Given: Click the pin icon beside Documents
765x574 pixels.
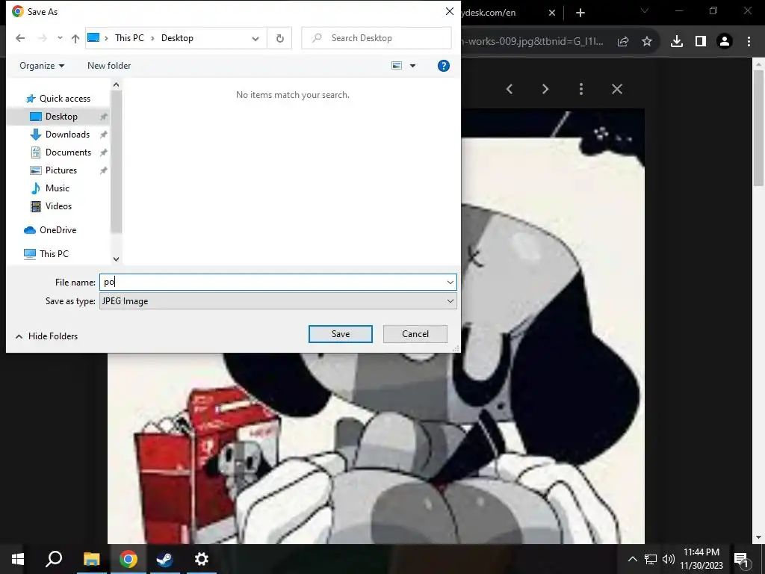Looking at the screenshot, I should [103, 152].
